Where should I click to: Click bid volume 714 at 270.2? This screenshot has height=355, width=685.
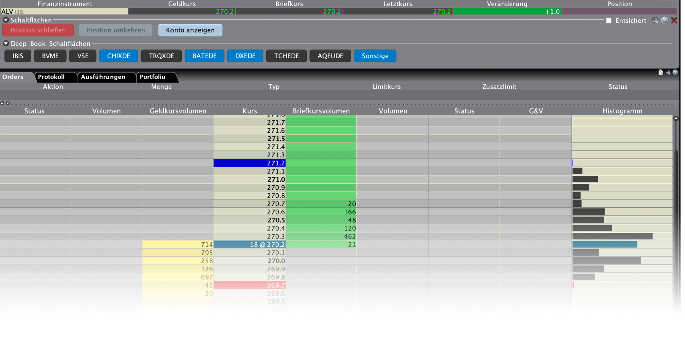click(178, 244)
